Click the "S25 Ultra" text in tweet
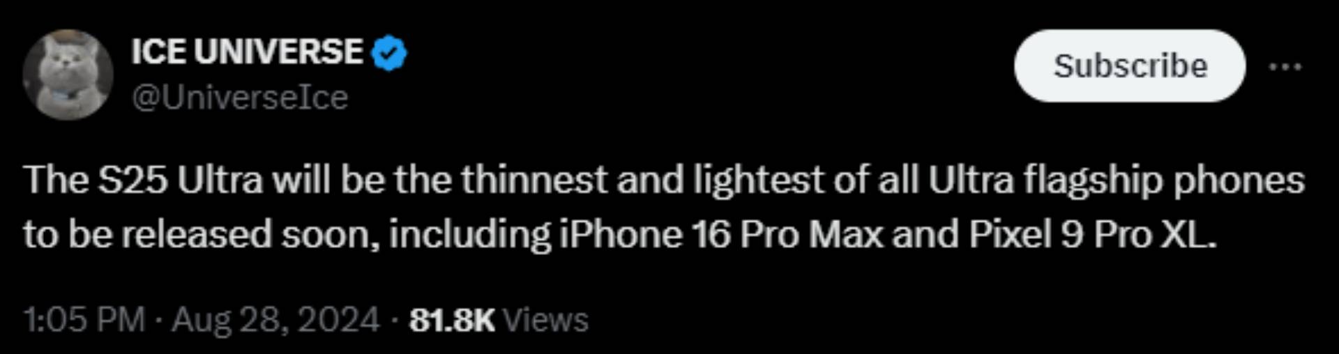 (x=180, y=180)
